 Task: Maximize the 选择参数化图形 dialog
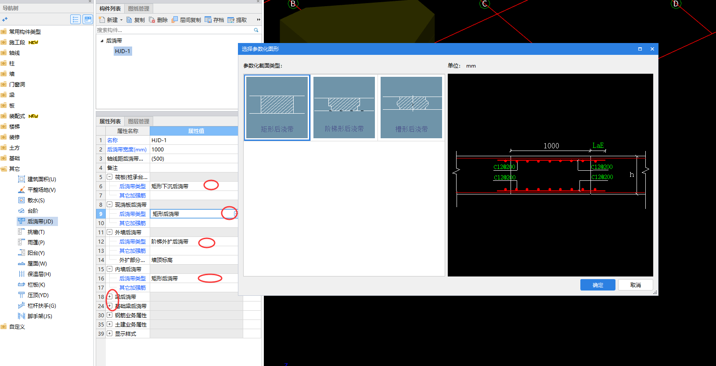(640, 49)
